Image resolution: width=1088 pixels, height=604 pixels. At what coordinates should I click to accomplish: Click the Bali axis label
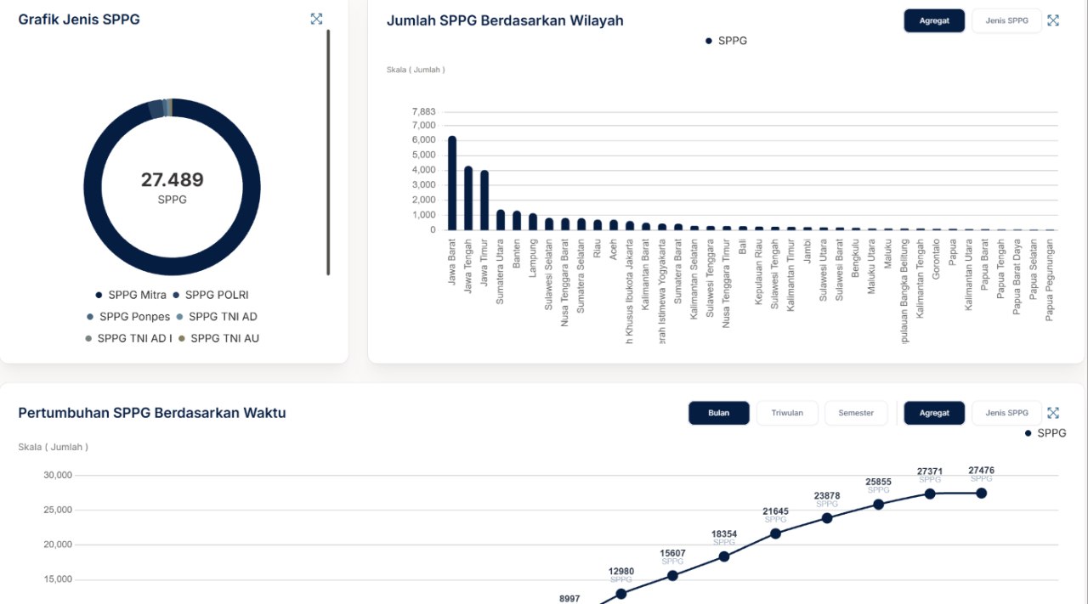click(743, 247)
